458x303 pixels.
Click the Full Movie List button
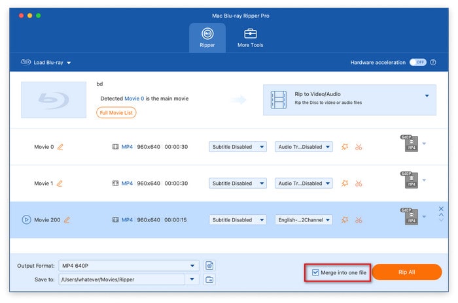pyautogui.click(x=116, y=112)
